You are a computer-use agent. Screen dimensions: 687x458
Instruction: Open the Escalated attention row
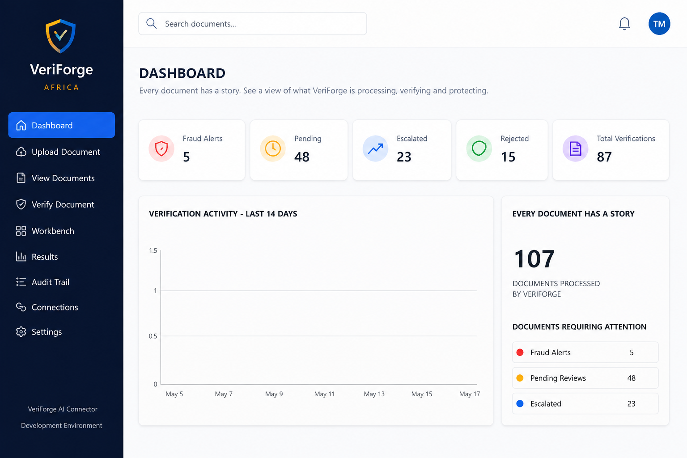pos(585,403)
